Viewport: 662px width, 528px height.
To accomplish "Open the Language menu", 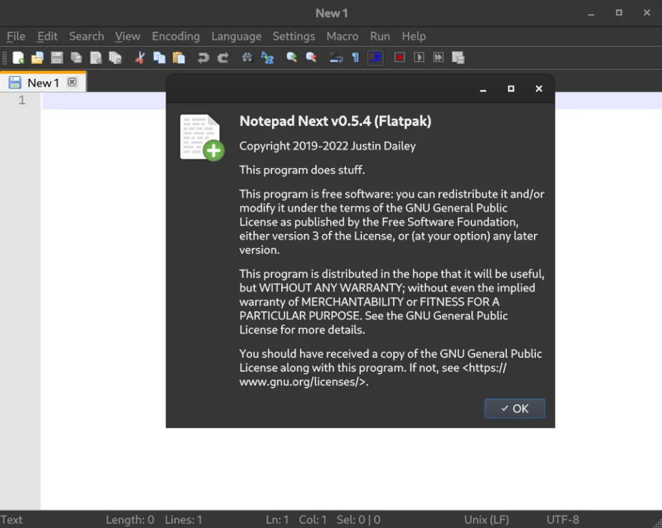I will coord(237,36).
